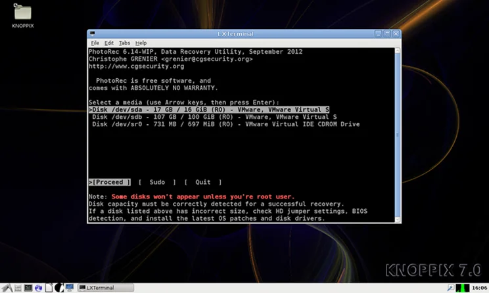
Task: Select Disk /dev/sda 17 GB entry
Action: click(x=209, y=110)
